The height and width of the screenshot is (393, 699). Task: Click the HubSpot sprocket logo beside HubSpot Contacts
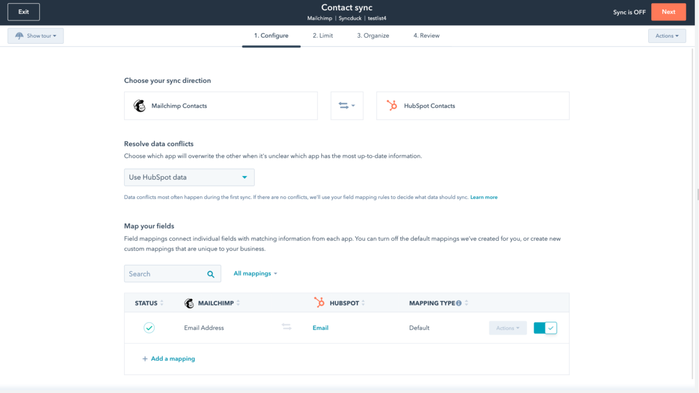[392, 106]
